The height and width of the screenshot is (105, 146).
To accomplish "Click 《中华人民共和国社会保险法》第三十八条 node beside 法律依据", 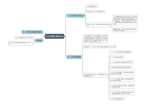I will point(104,47).
